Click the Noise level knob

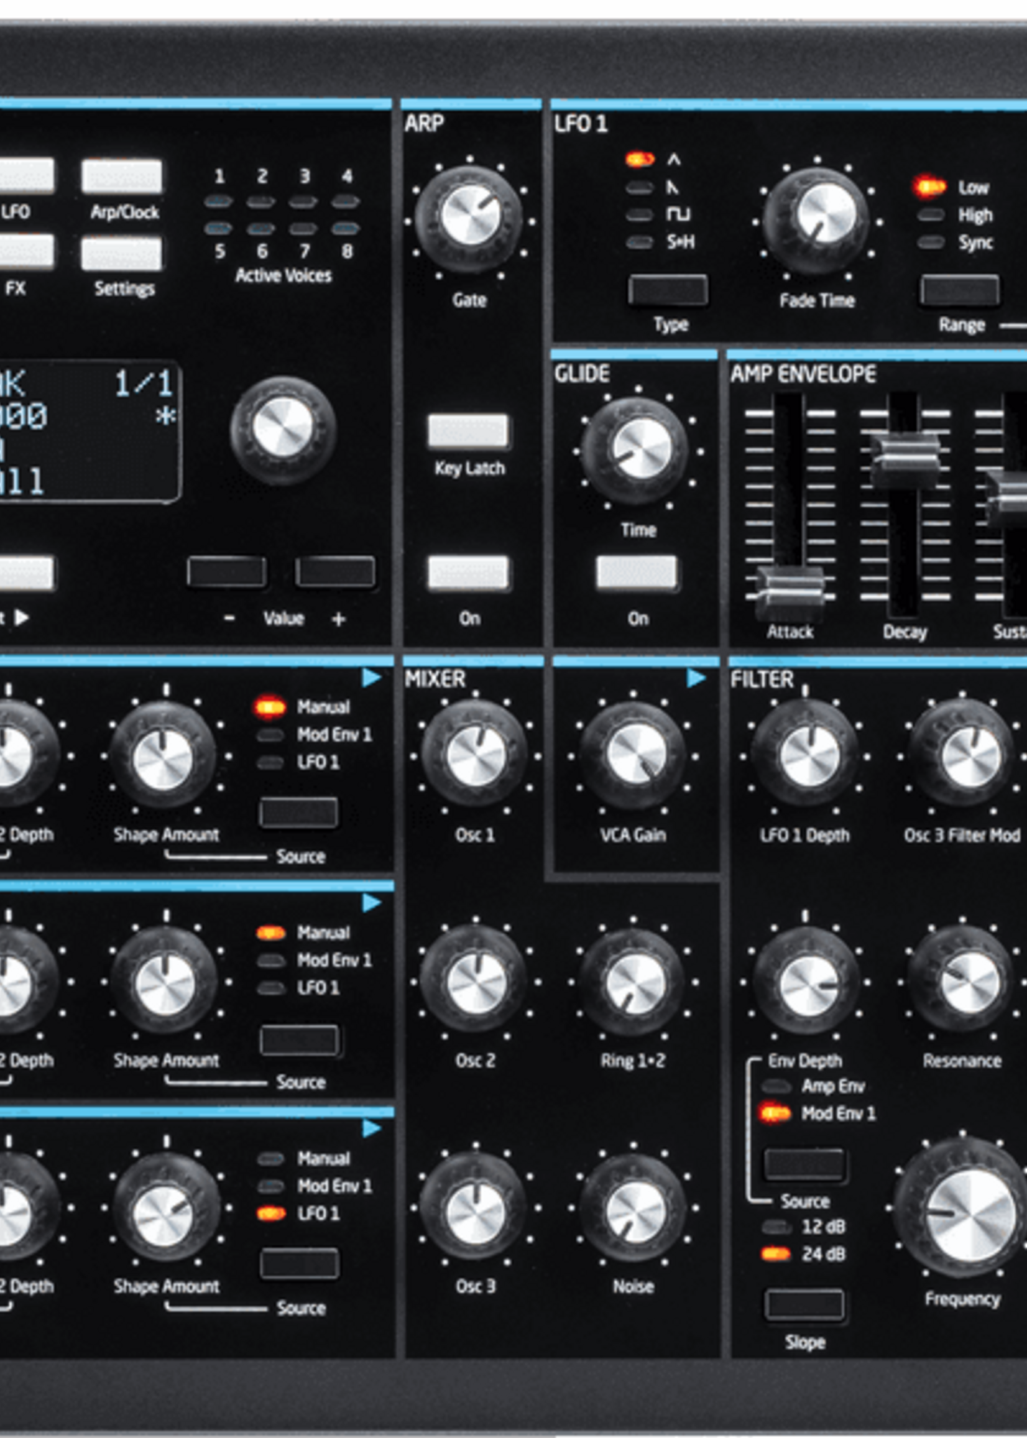633,1207
